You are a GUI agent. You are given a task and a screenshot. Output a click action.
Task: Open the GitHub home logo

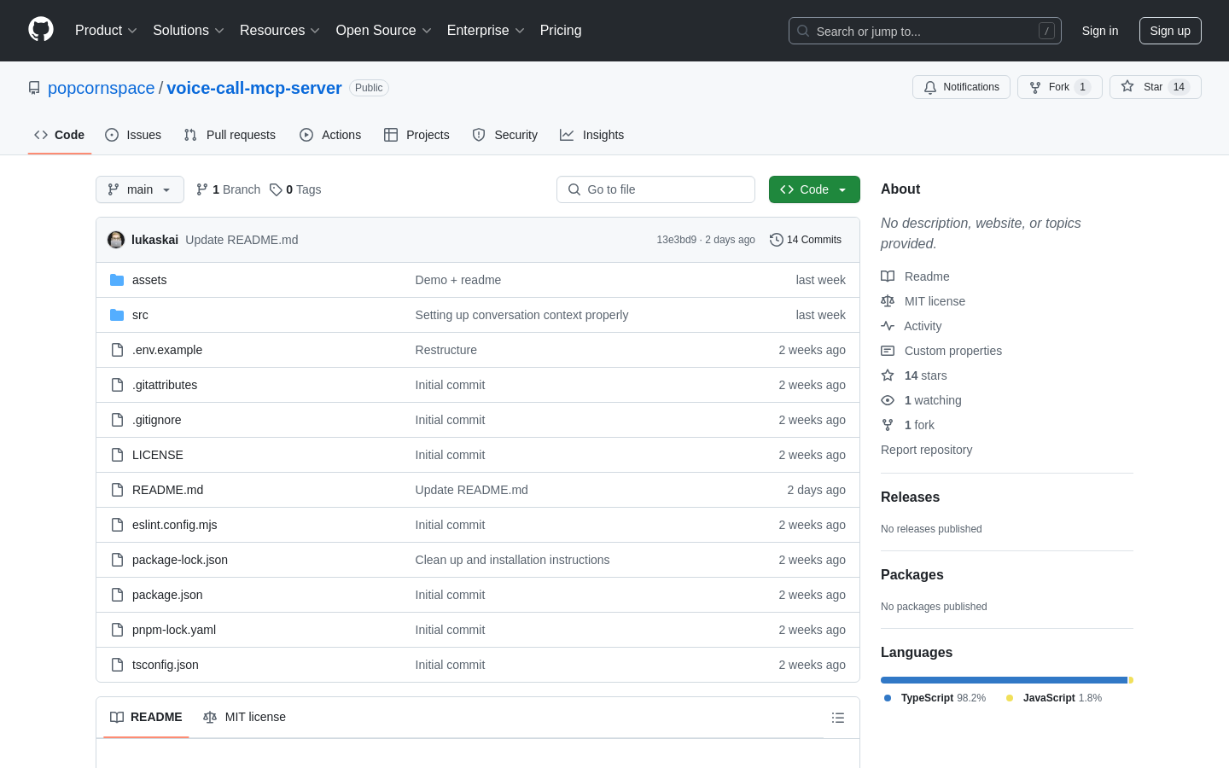tap(41, 30)
